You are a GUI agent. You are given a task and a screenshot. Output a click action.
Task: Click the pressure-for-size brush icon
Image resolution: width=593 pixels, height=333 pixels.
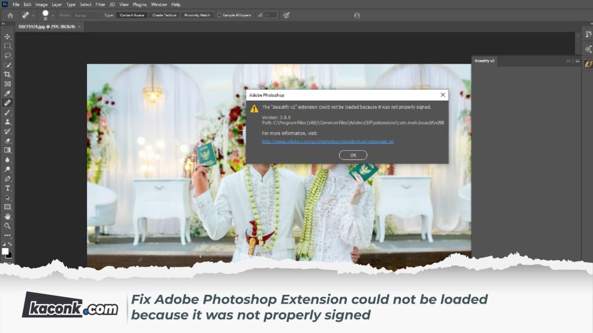(286, 16)
